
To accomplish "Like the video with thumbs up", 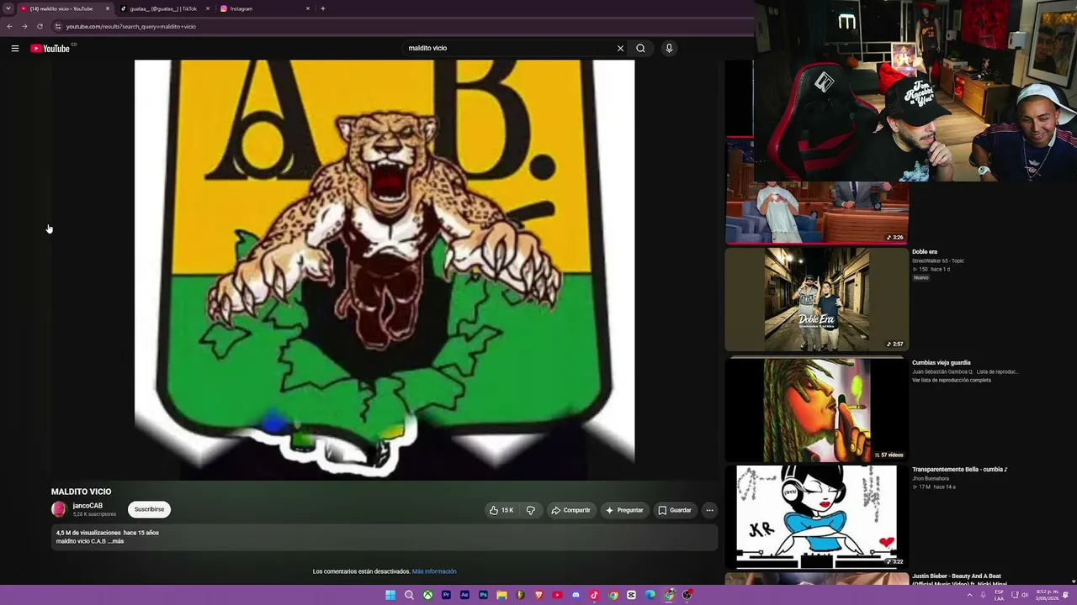I will 502,510.
